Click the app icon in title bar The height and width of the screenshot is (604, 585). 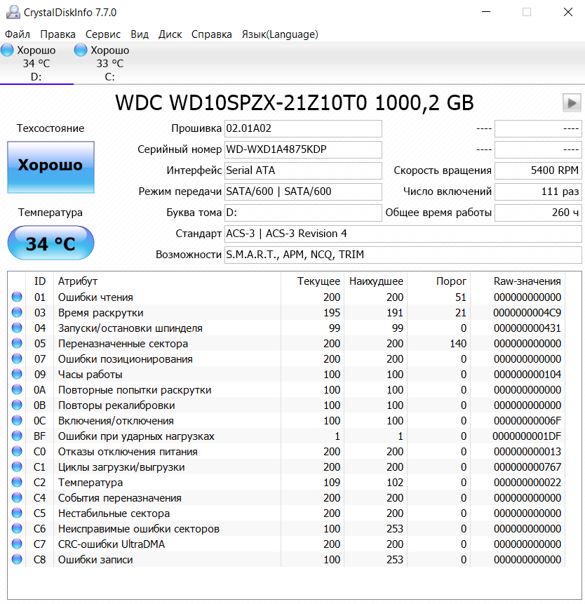[12, 12]
